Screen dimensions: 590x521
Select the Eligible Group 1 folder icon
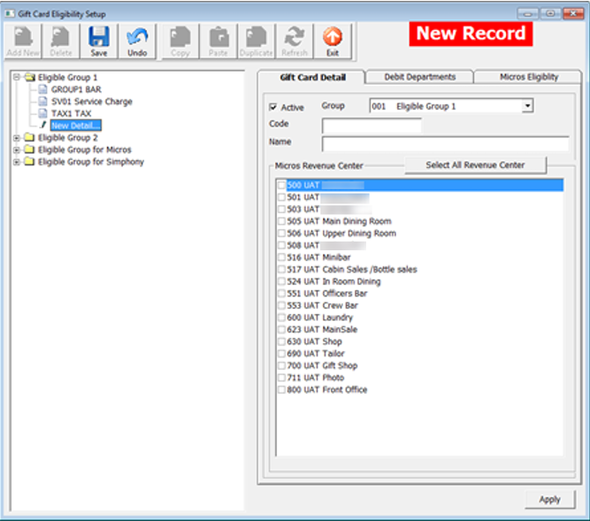pos(30,78)
